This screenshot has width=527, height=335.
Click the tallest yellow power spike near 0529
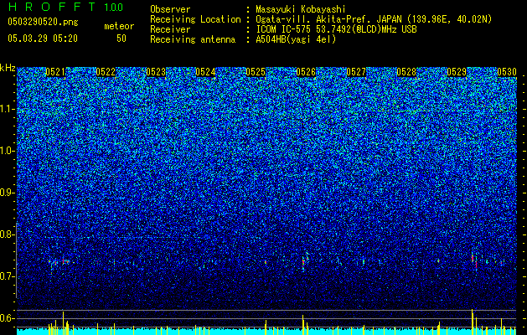473,320
